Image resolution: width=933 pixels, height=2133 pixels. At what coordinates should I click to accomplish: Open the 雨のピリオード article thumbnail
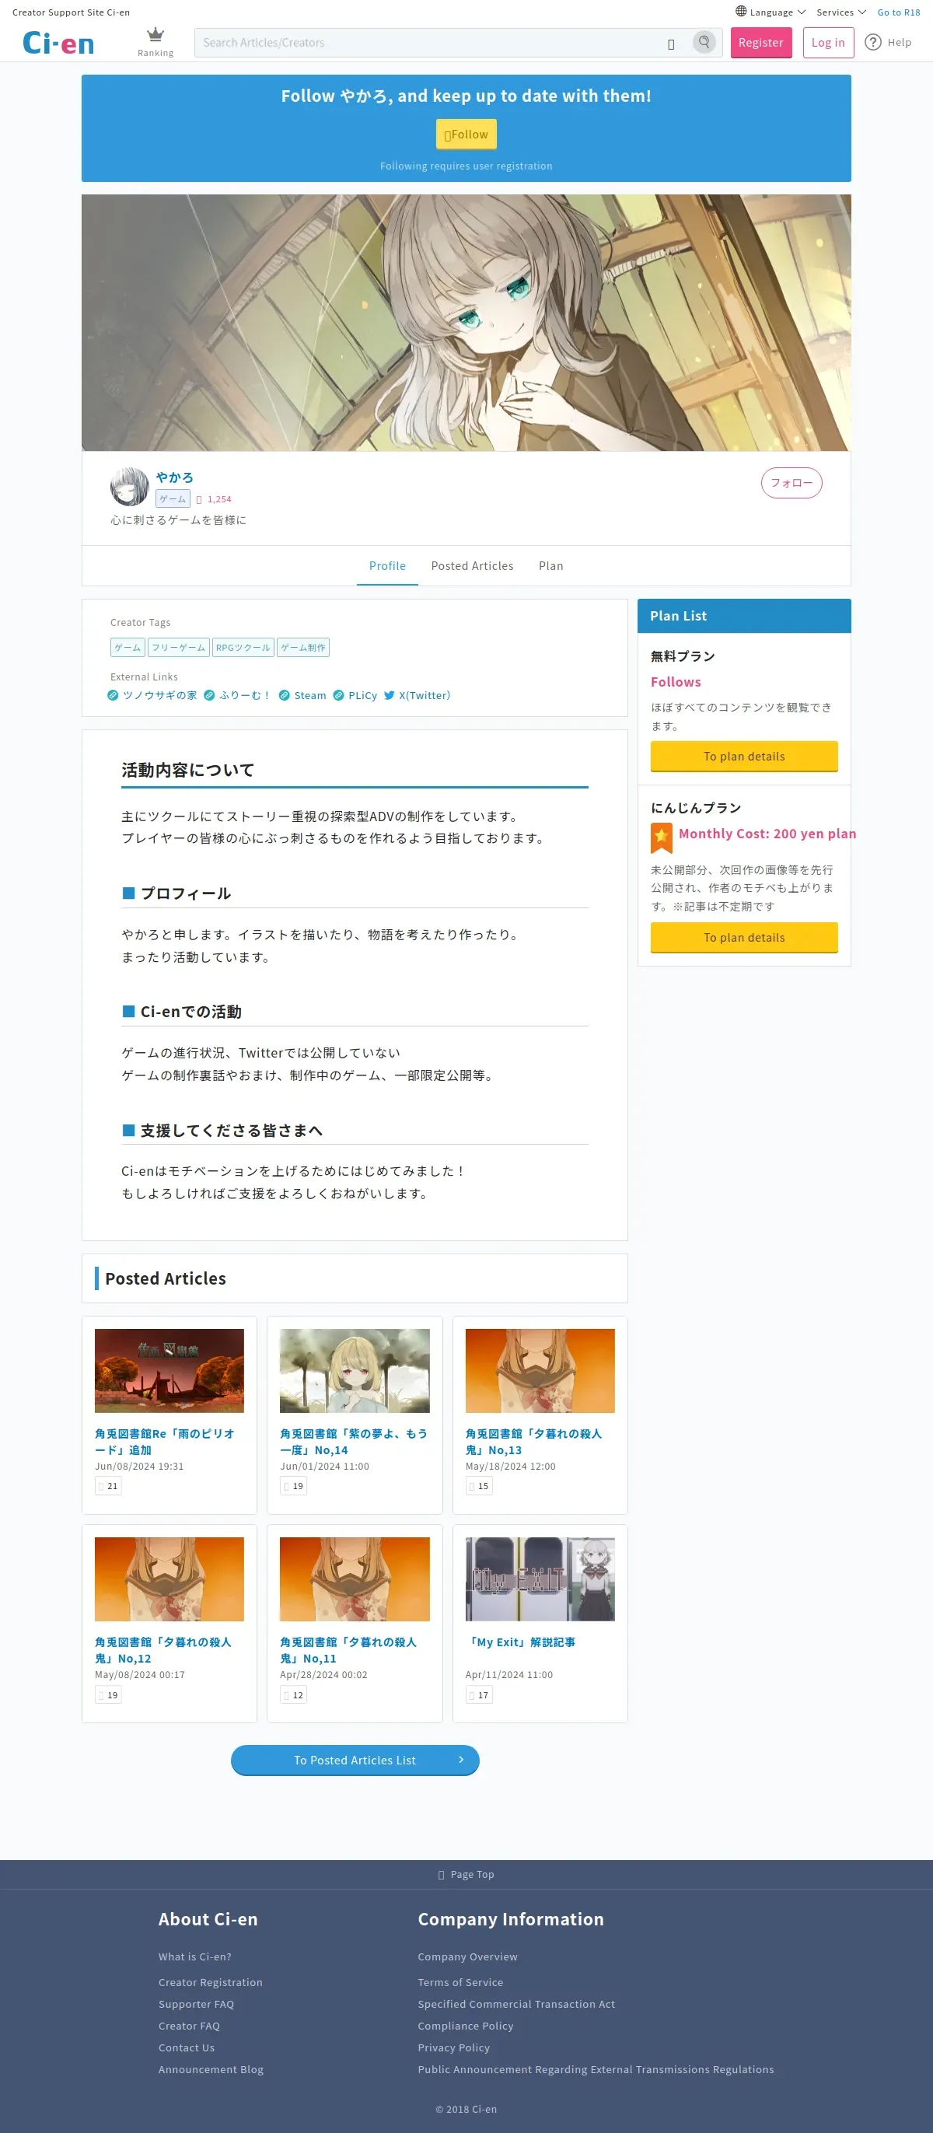pos(169,1370)
